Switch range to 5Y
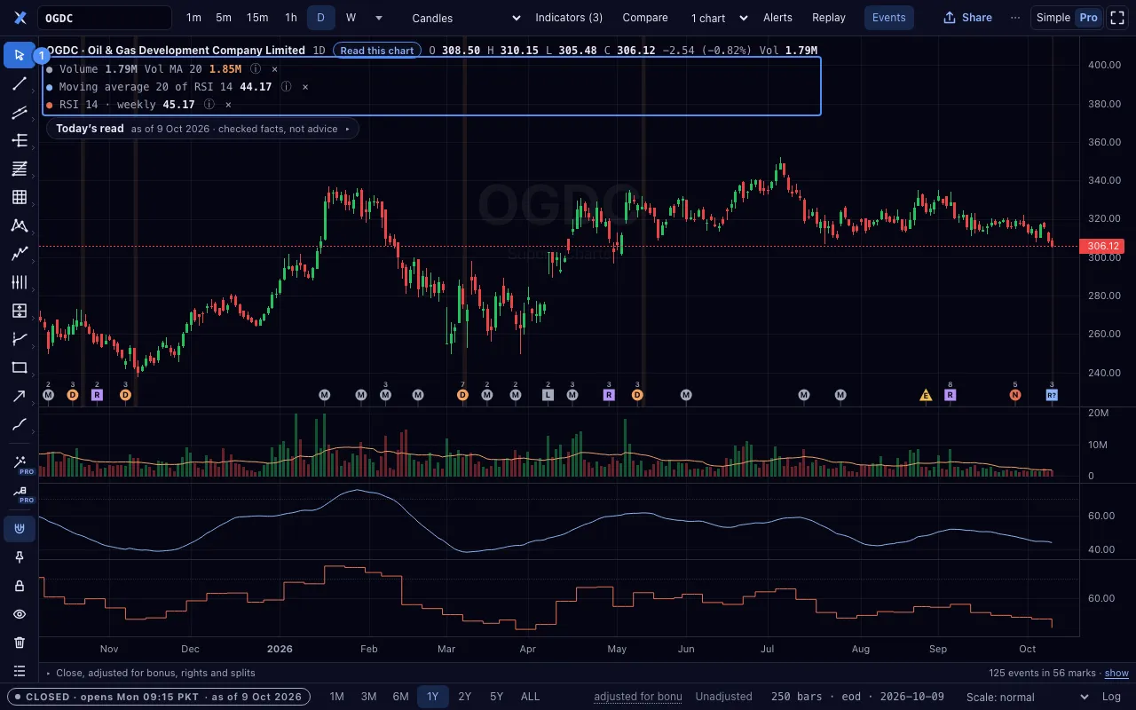Image resolution: width=1136 pixels, height=710 pixels. pyautogui.click(x=496, y=697)
